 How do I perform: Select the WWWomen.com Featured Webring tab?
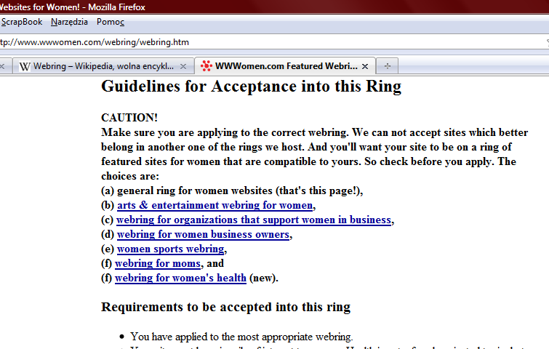point(284,66)
